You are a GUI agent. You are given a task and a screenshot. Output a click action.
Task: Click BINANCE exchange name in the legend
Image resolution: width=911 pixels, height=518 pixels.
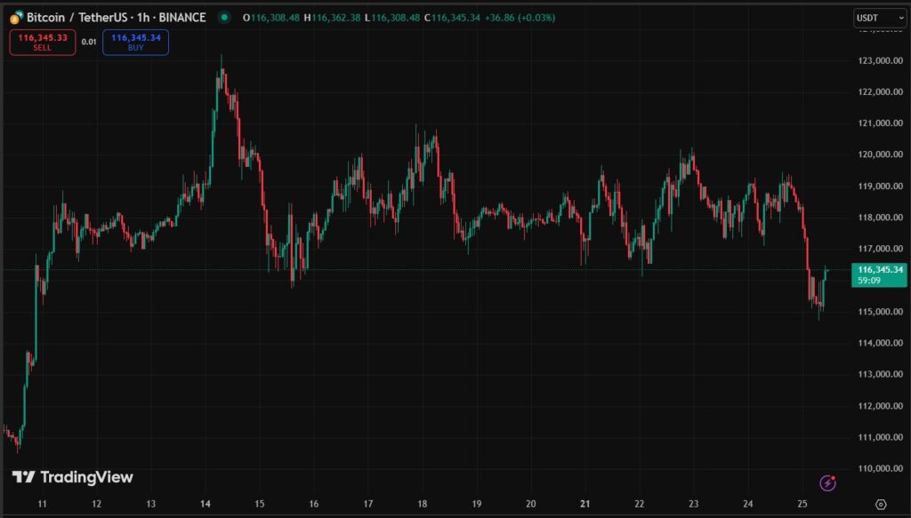pos(181,17)
